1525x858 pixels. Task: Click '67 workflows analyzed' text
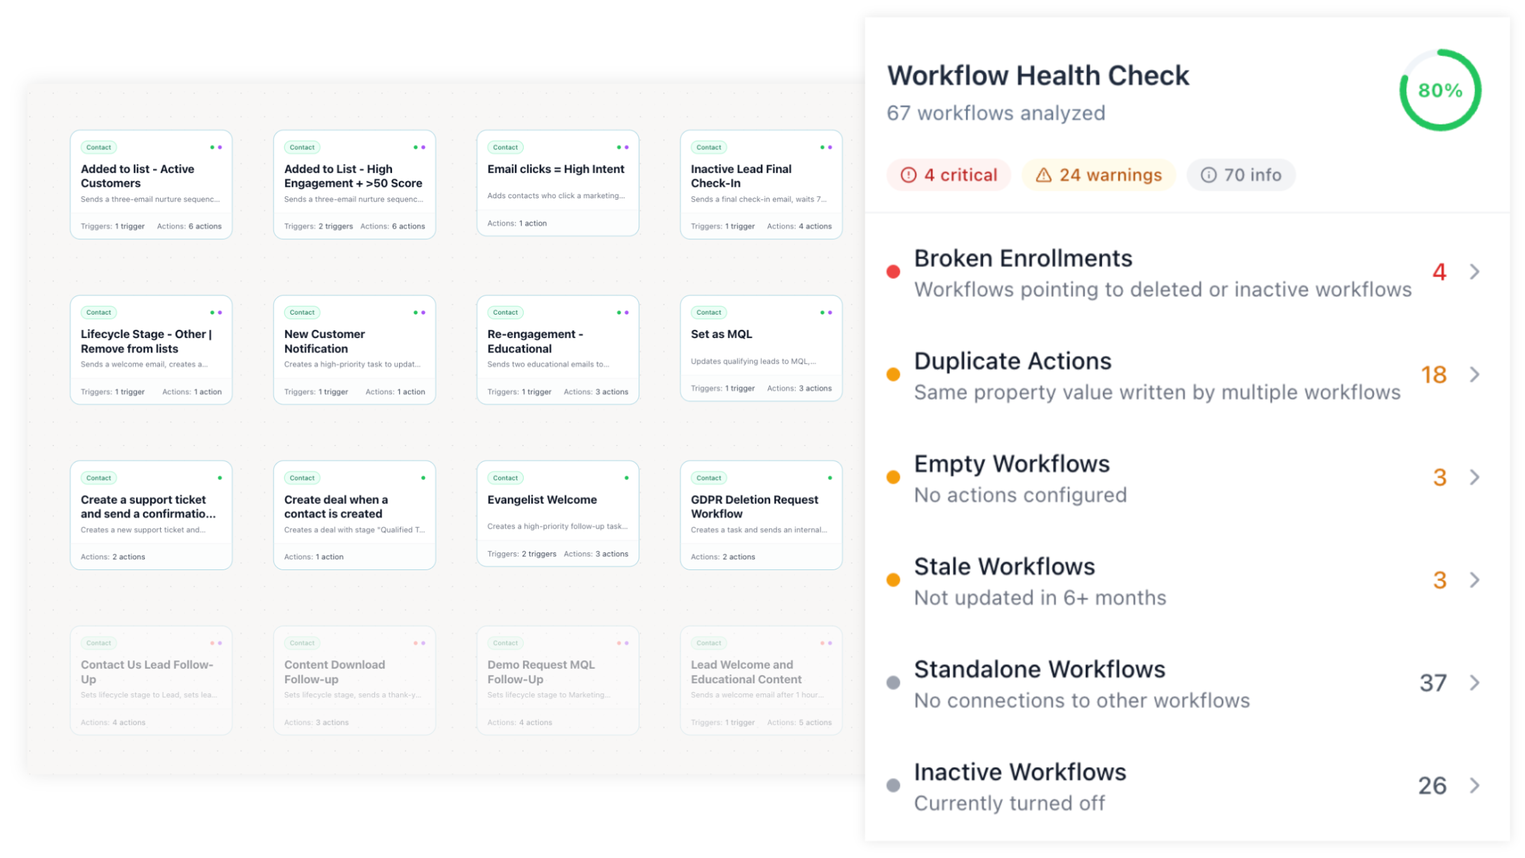[996, 113]
